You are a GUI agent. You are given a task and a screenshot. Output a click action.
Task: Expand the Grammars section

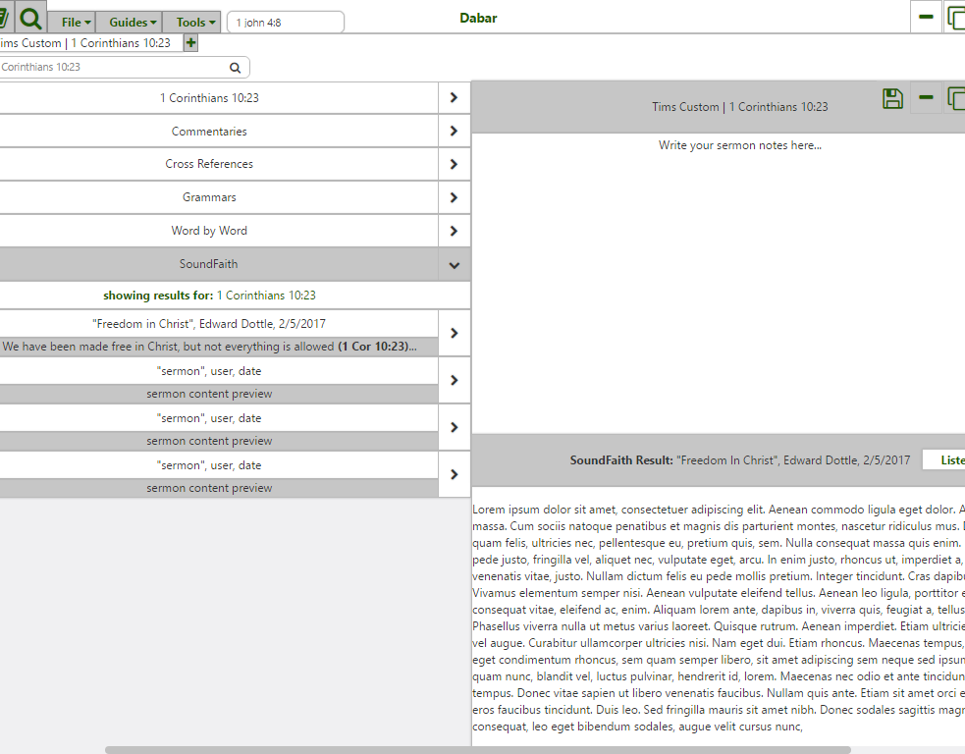[x=455, y=197]
